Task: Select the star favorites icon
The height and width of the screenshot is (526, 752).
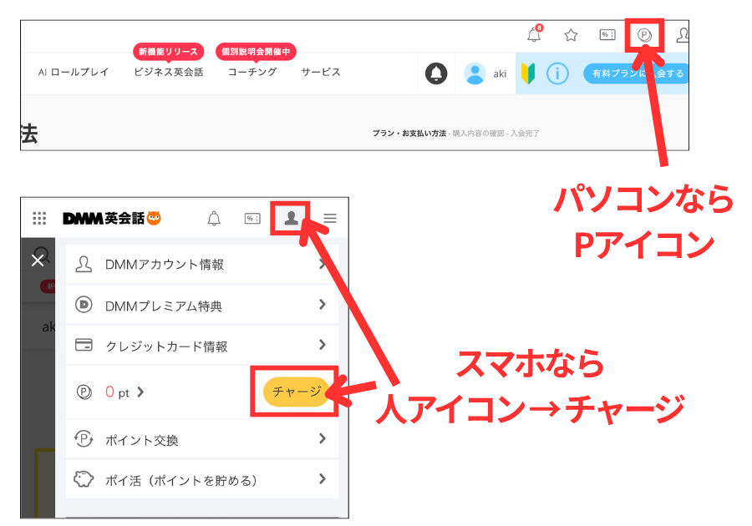Action: click(570, 35)
